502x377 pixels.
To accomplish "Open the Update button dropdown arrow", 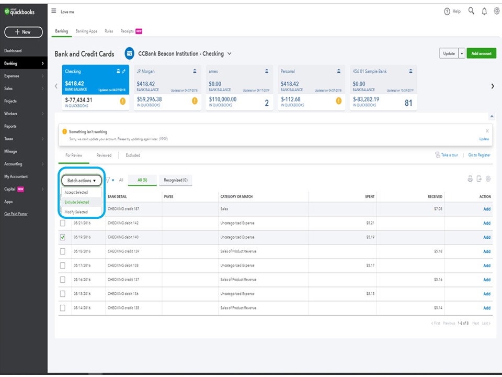I will pyautogui.click(x=461, y=53).
